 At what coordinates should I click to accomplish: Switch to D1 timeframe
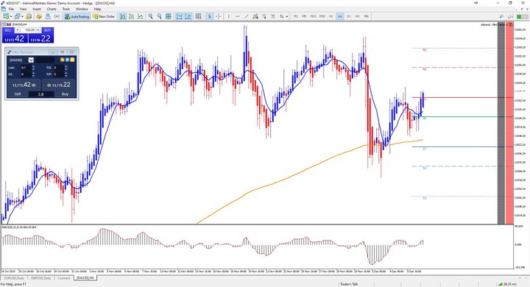349,16
